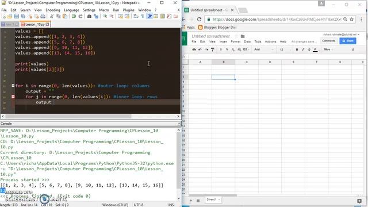Click the Paint format icon in Sheets
This screenshot has width=368, height=207.
tap(212, 49)
